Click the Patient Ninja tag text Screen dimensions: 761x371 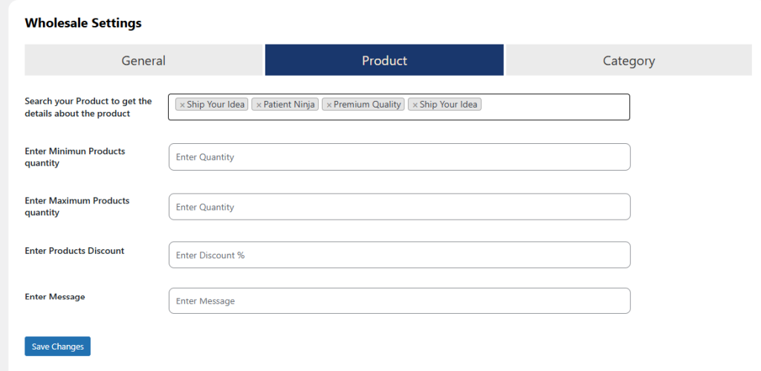click(290, 105)
